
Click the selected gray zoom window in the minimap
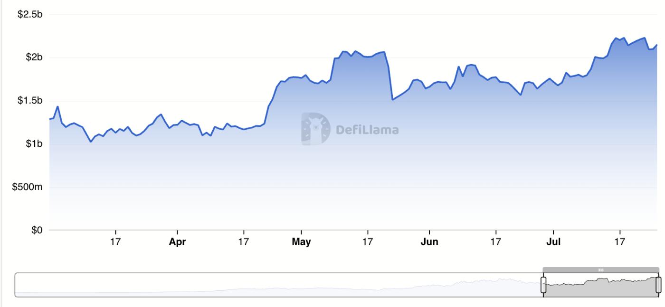601,285
